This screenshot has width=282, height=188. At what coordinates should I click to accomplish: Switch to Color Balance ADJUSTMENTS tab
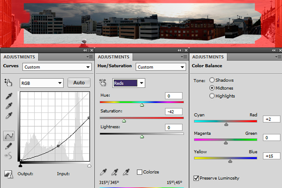click(x=208, y=57)
